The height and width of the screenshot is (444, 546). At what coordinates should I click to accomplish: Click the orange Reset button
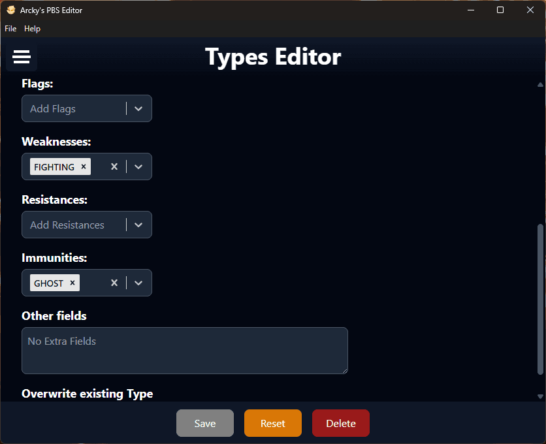tap(272, 423)
